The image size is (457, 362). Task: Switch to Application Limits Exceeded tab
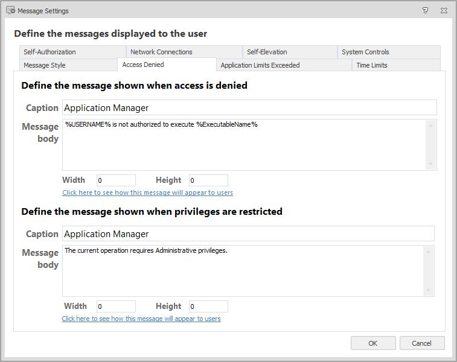[x=284, y=65]
